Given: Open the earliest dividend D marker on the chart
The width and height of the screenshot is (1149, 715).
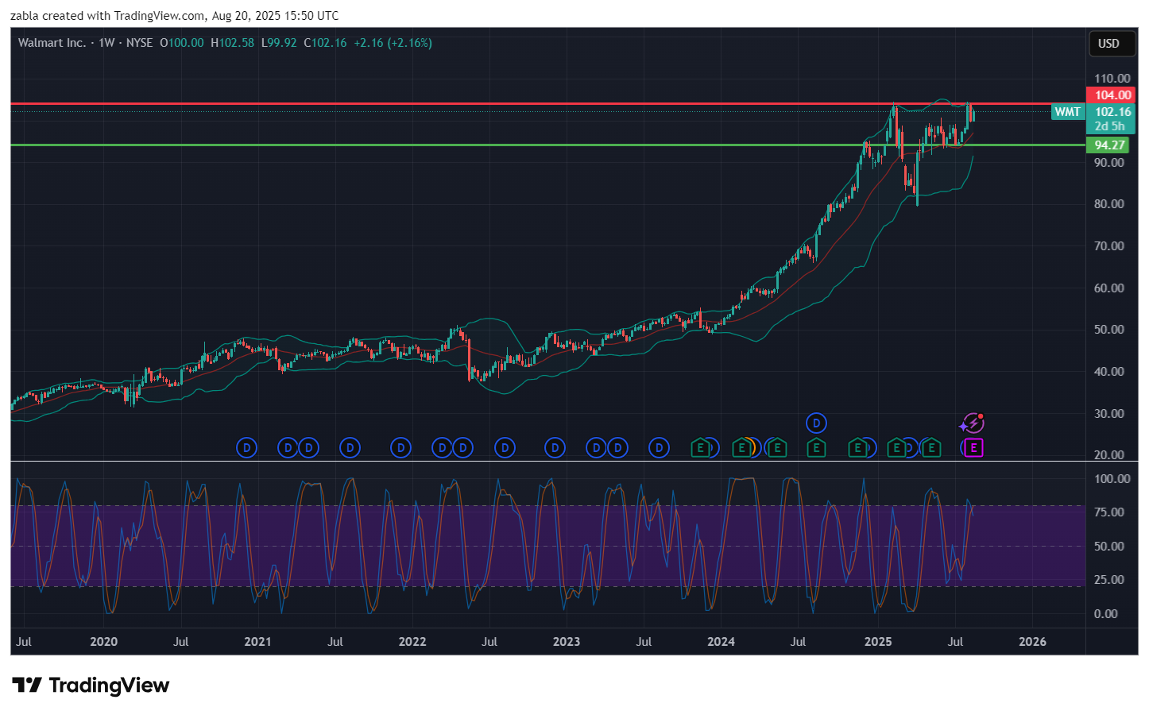Looking at the screenshot, I should (247, 448).
